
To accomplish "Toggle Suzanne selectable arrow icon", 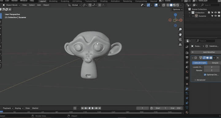I will tap(212, 16).
